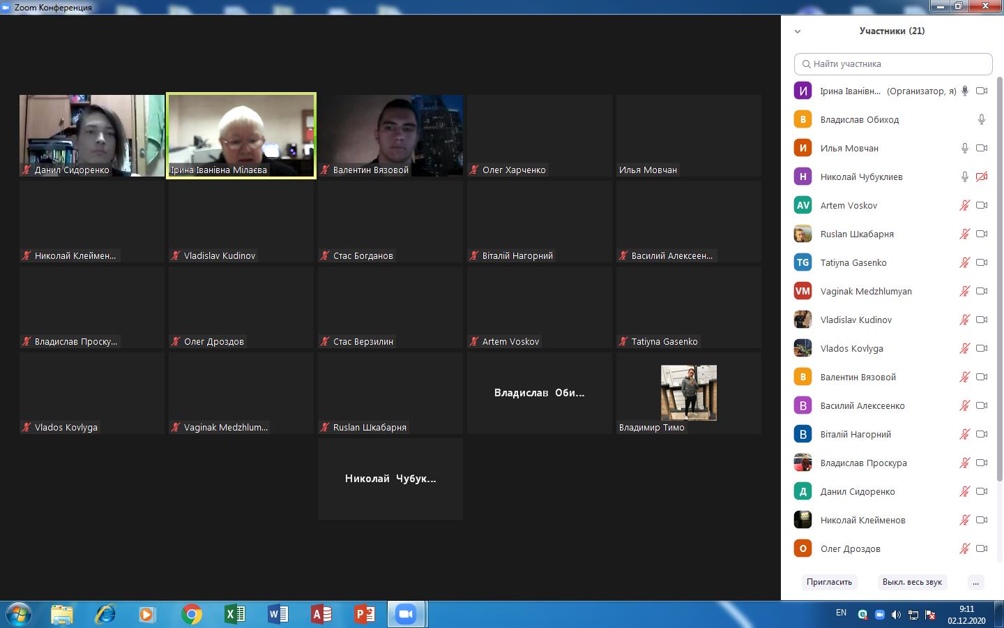
Task: Click the purple avatar of Ірина Іванівна in the participants list
Action: tap(803, 91)
